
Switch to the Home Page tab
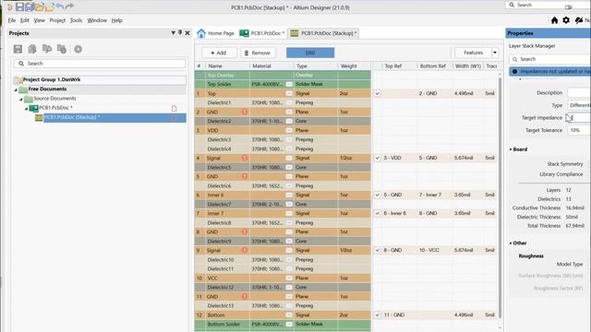(216, 33)
